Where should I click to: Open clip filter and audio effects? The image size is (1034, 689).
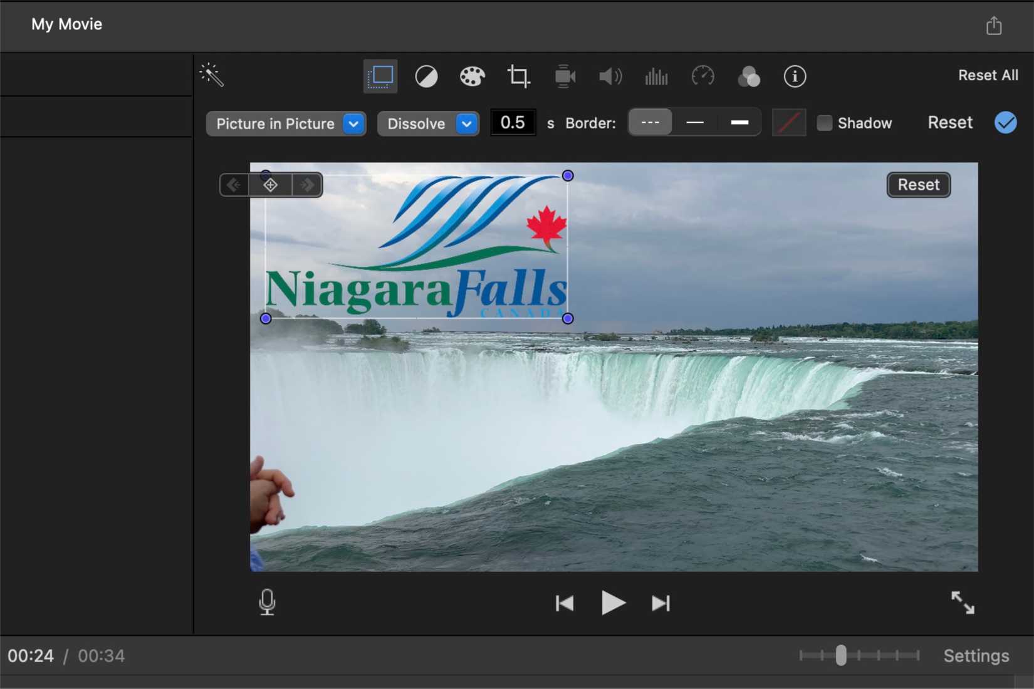(x=748, y=76)
